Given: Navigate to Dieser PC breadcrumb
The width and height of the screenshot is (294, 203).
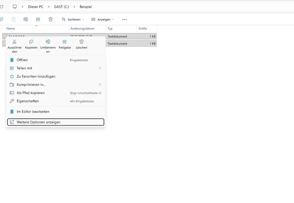Looking at the screenshot, I should click(36, 7).
